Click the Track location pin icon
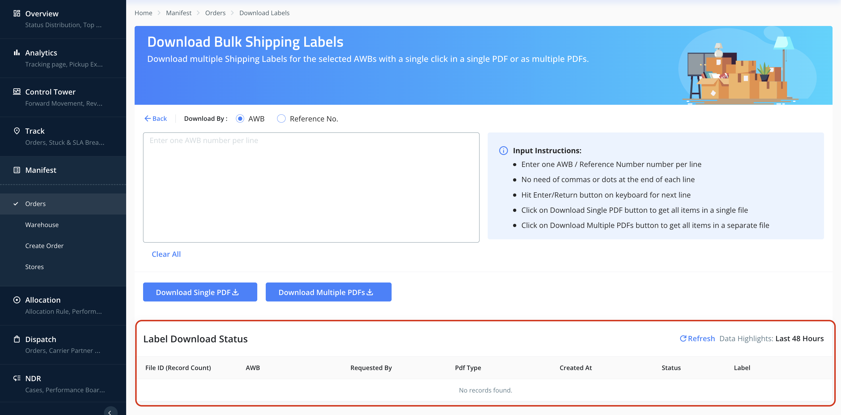The image size is (841, 415). (17, 131)
